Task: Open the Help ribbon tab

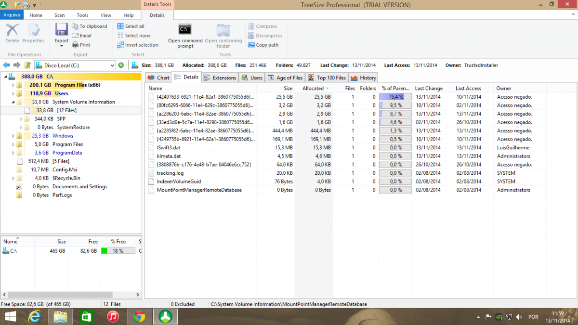Action: pos(129,15)
